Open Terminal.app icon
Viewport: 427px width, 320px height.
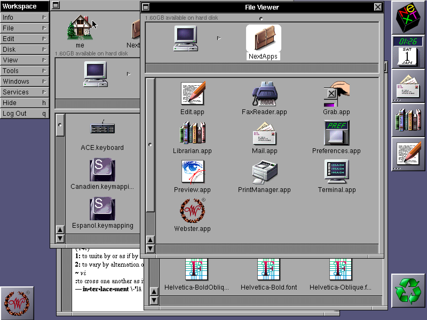[337, 172]
